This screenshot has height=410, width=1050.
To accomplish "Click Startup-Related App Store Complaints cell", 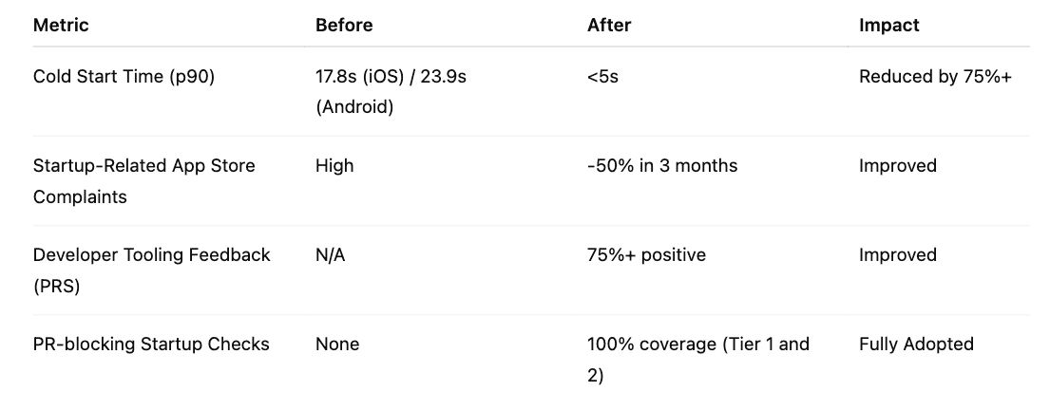I will pos(144,181).
